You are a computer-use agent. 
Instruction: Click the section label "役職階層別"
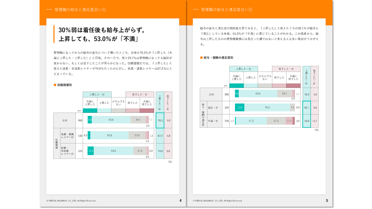pos(65,85)
